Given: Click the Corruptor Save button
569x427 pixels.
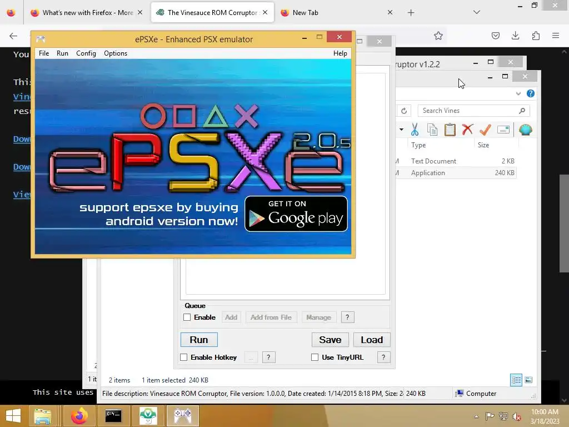Looking at the screenshot, I should click(x=330, y=340).
